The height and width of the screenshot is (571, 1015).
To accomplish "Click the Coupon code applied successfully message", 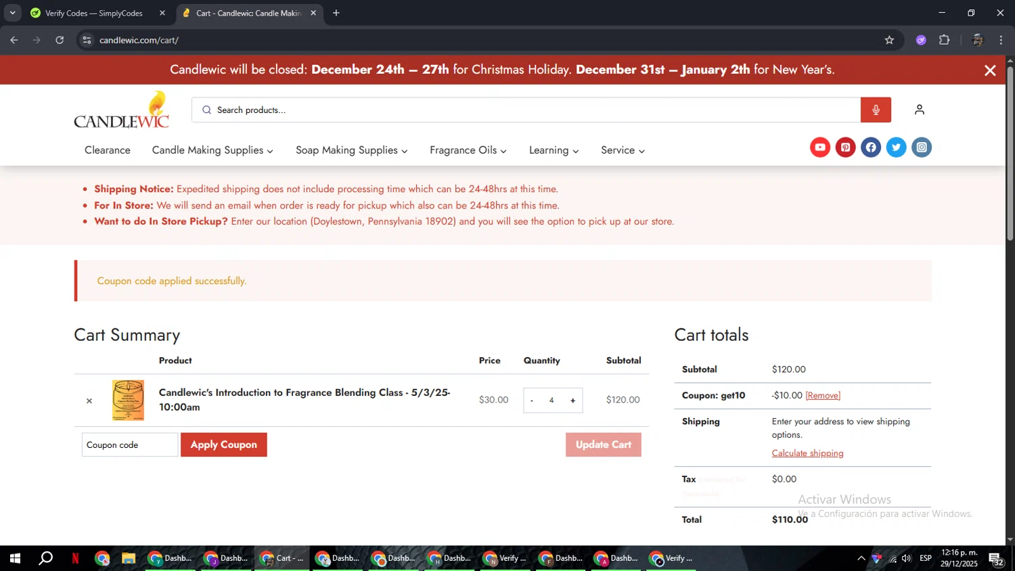I will [x=172, y=281].
